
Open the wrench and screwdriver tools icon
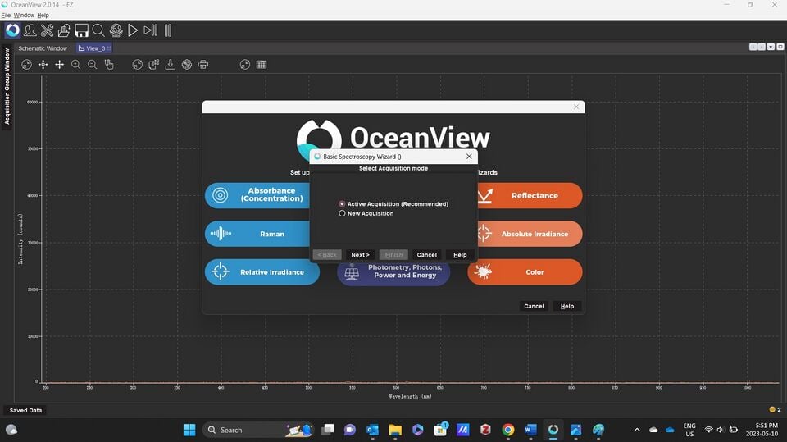pos(48,30)
